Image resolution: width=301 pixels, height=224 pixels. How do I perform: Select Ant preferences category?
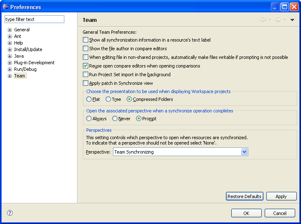(17, 36)
